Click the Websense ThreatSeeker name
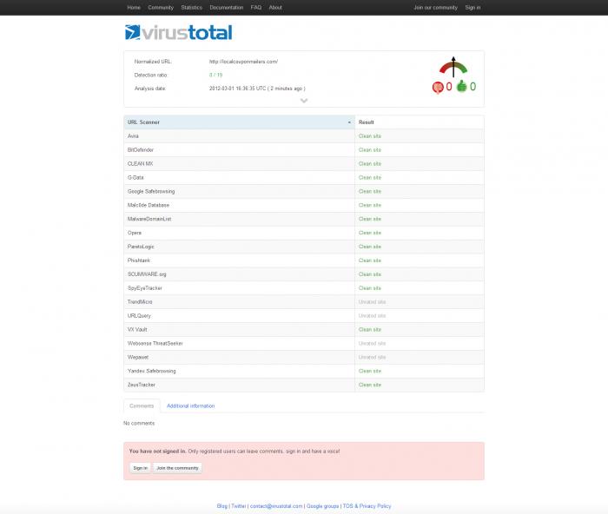Viewport: 608px width, 514px height. pyautogui.click(x=155, y=344)
